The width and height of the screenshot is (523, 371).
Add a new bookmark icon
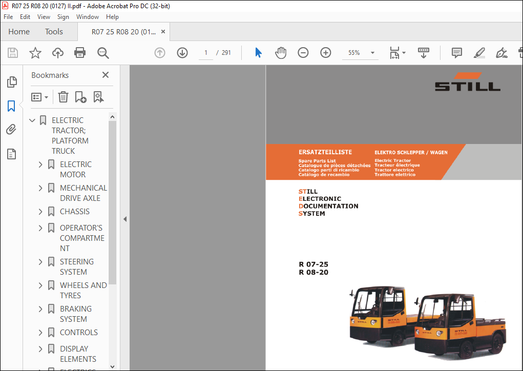pyautogui.click(x=80, y=97)
